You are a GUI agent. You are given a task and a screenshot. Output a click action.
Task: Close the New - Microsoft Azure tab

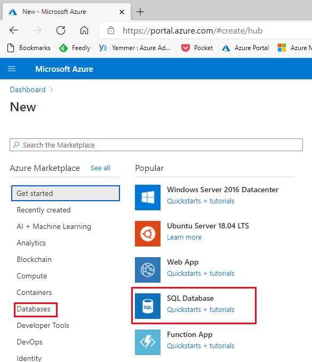tap(122, 12)
